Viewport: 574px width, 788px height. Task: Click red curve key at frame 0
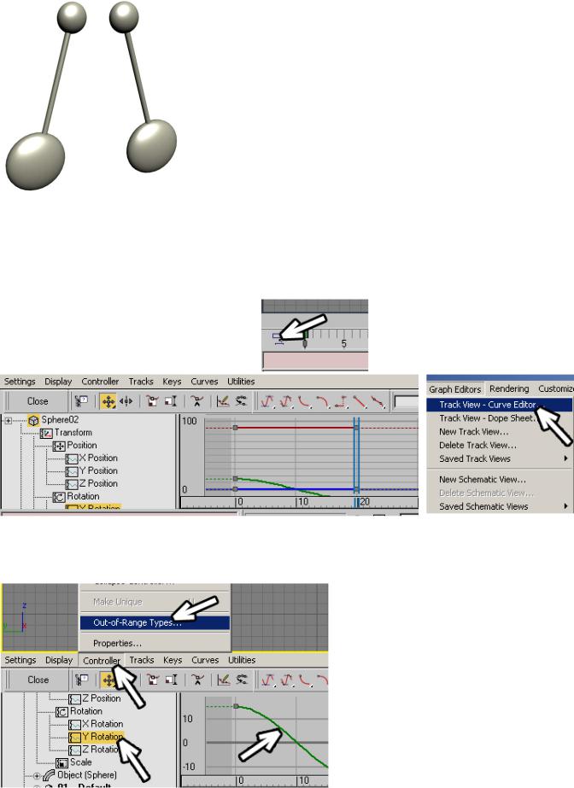pyautogui.click(x=235, y=428)
